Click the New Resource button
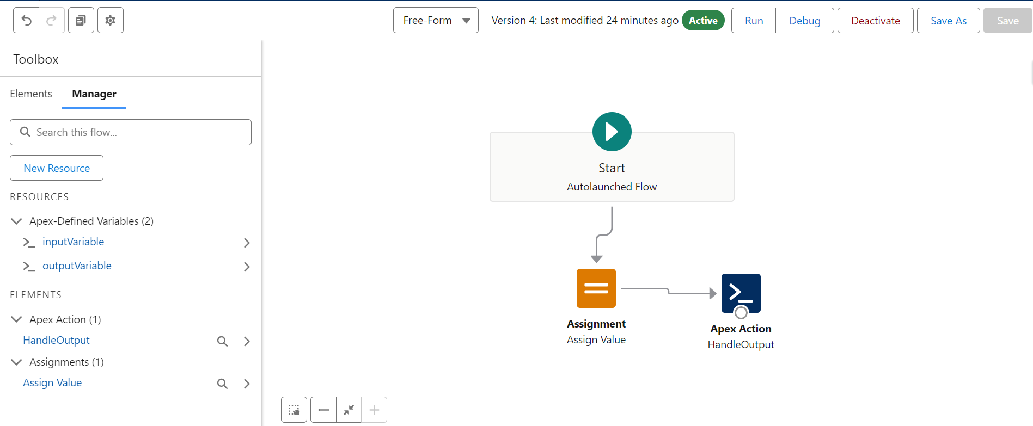 point(57,168)
